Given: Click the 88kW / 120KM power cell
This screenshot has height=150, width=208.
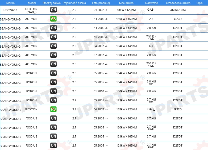Looking at the screenshot, I should point(126,10).
